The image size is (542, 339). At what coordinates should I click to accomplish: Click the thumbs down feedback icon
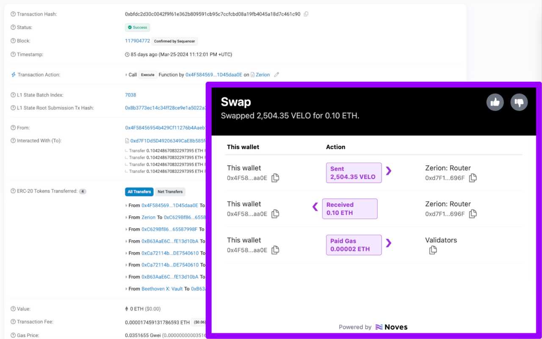click(519, 102)
